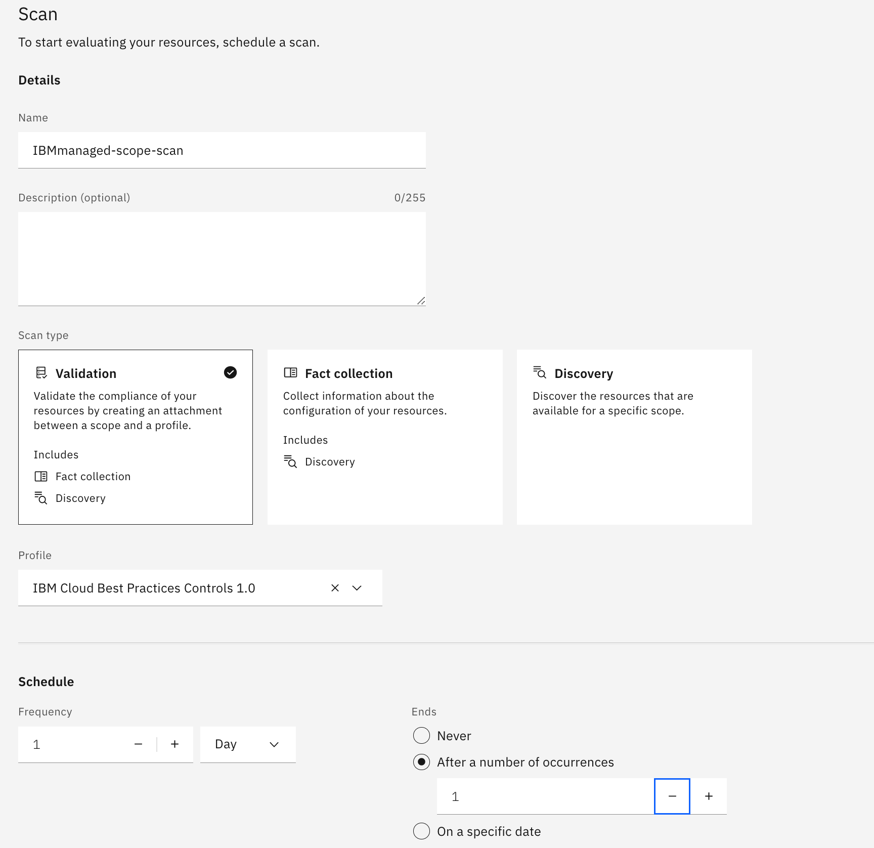Expand the Profile dropdown chevron
This screenshot has height=848, width=874.
tap(357, 588)
